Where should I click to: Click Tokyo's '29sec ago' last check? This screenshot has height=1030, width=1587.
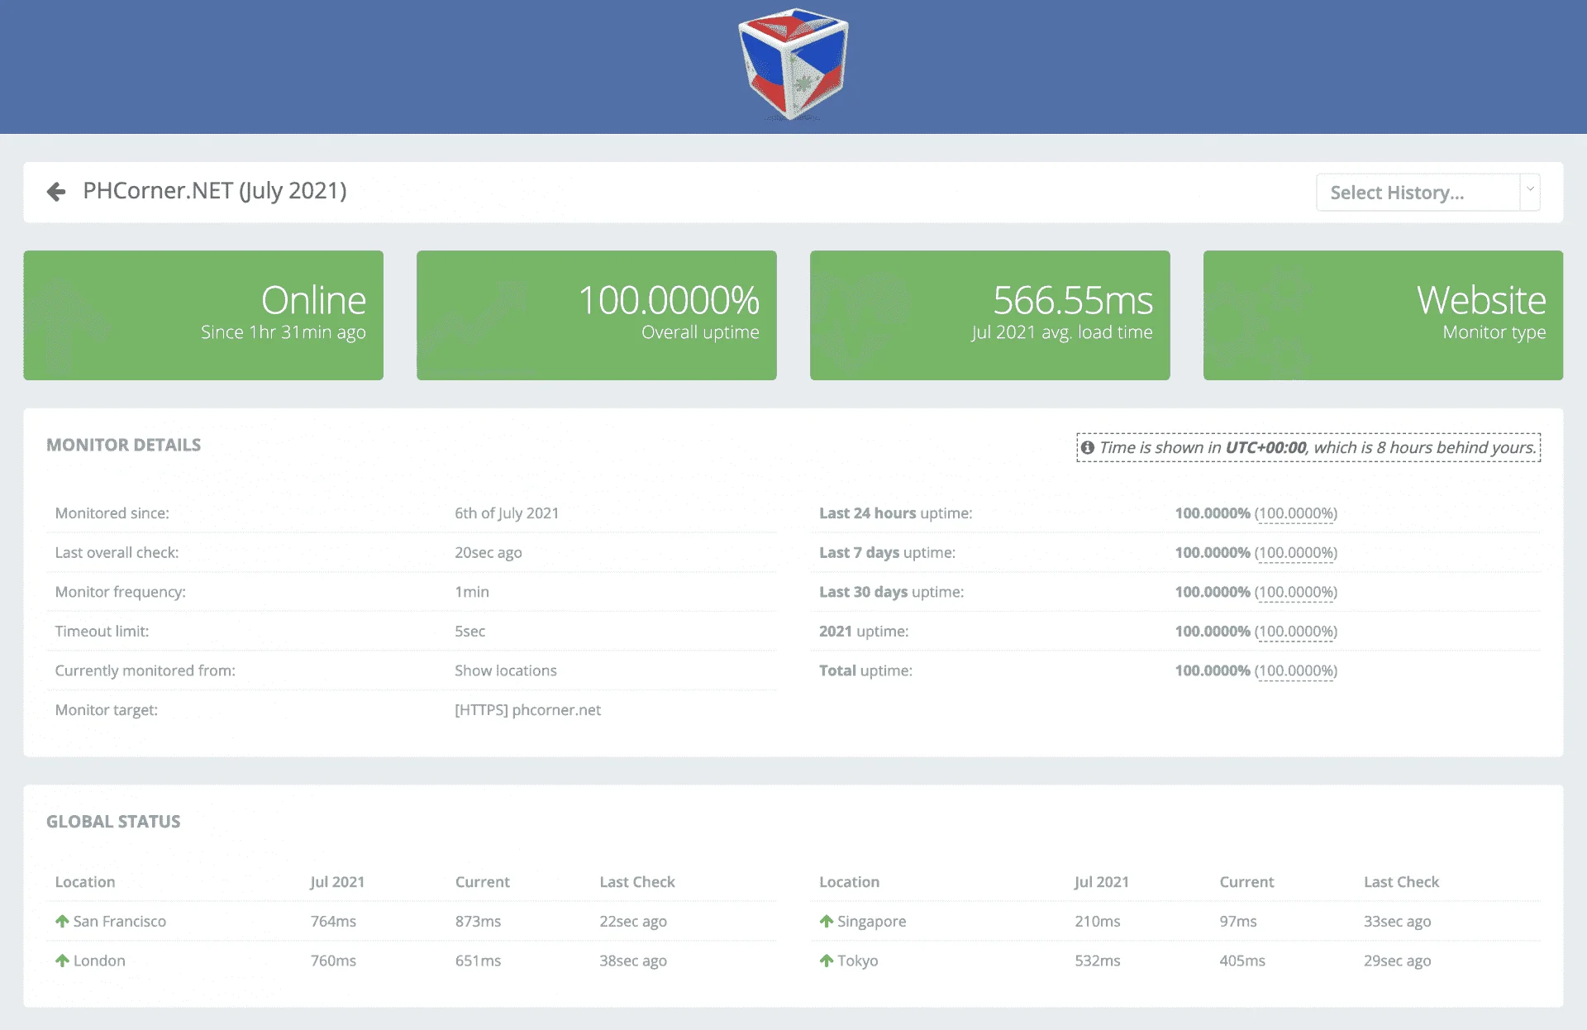coord(1398,961)
